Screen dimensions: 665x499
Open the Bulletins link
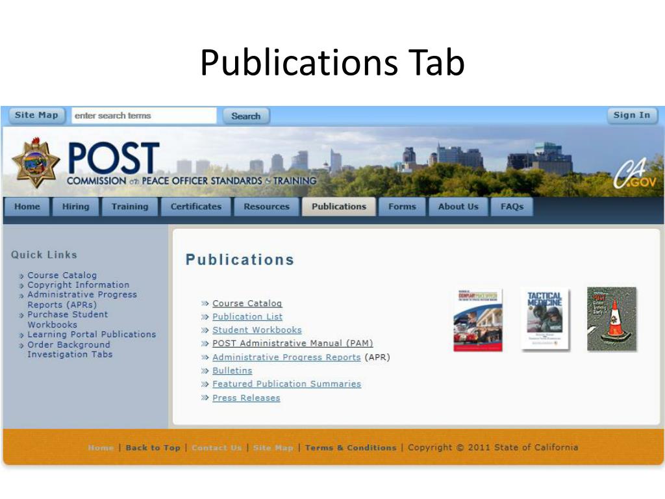point(232,370)
